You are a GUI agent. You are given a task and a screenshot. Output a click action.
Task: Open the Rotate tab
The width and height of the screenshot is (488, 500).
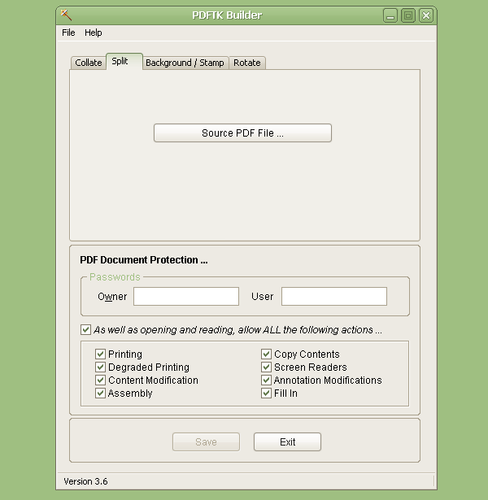(x=247, y=63)
